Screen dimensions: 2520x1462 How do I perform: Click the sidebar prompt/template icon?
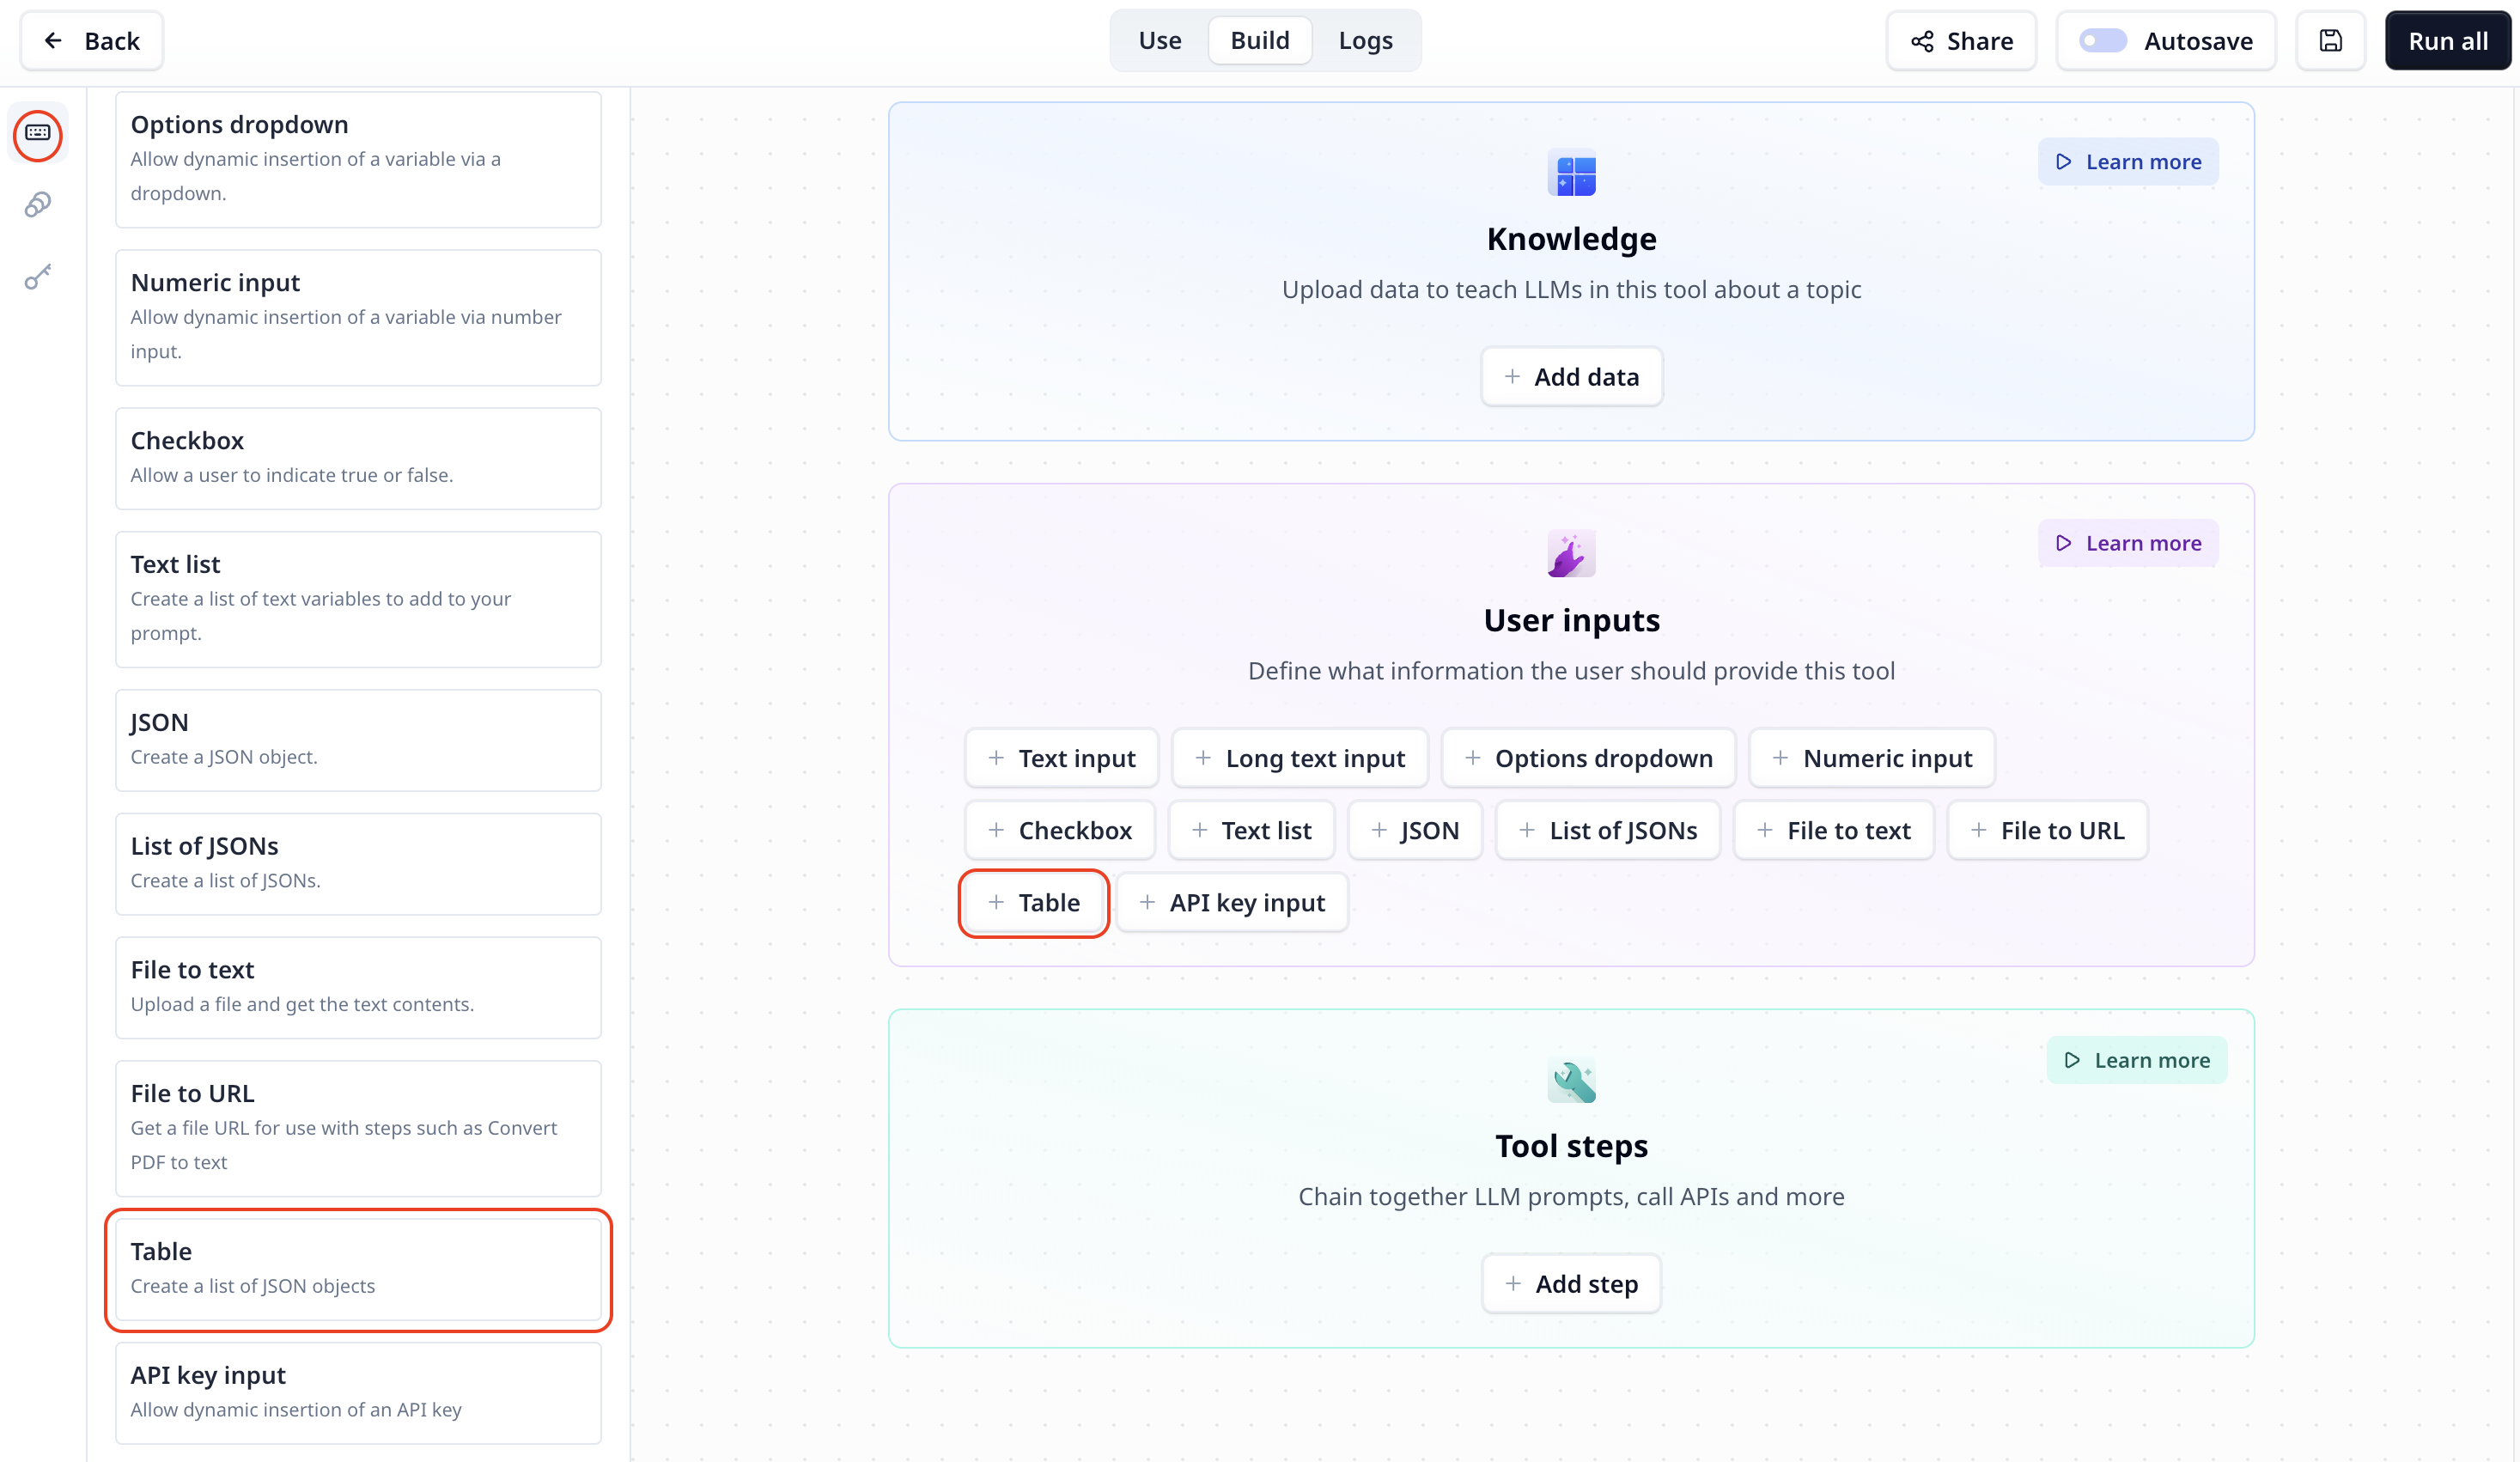point(39,134)
